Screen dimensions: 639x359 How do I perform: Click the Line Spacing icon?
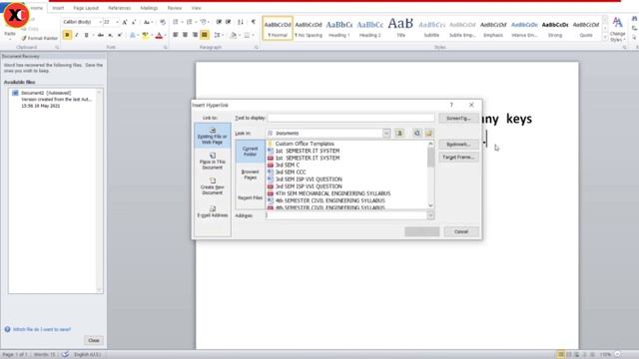point(218,36)
